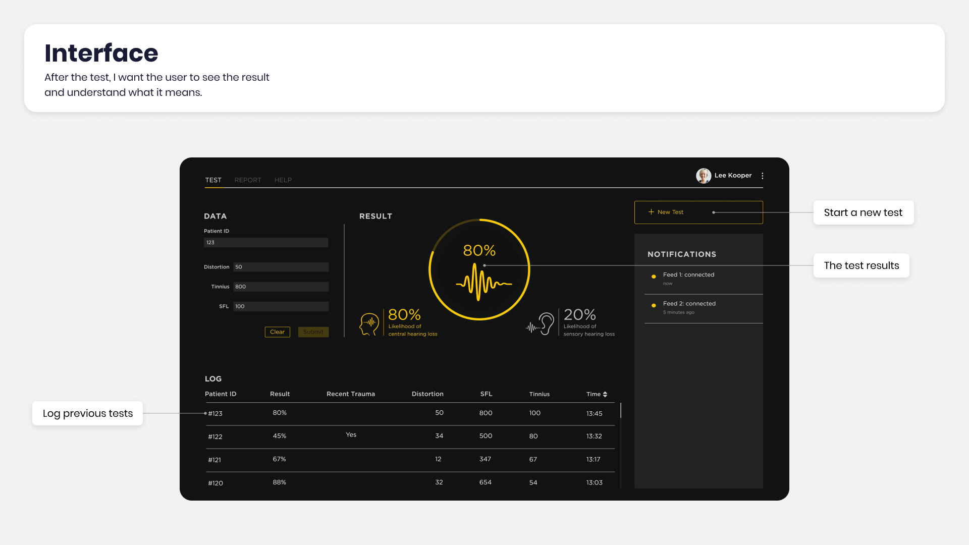
Task: Open the HELP tab
Action: [x=283, y=180]
